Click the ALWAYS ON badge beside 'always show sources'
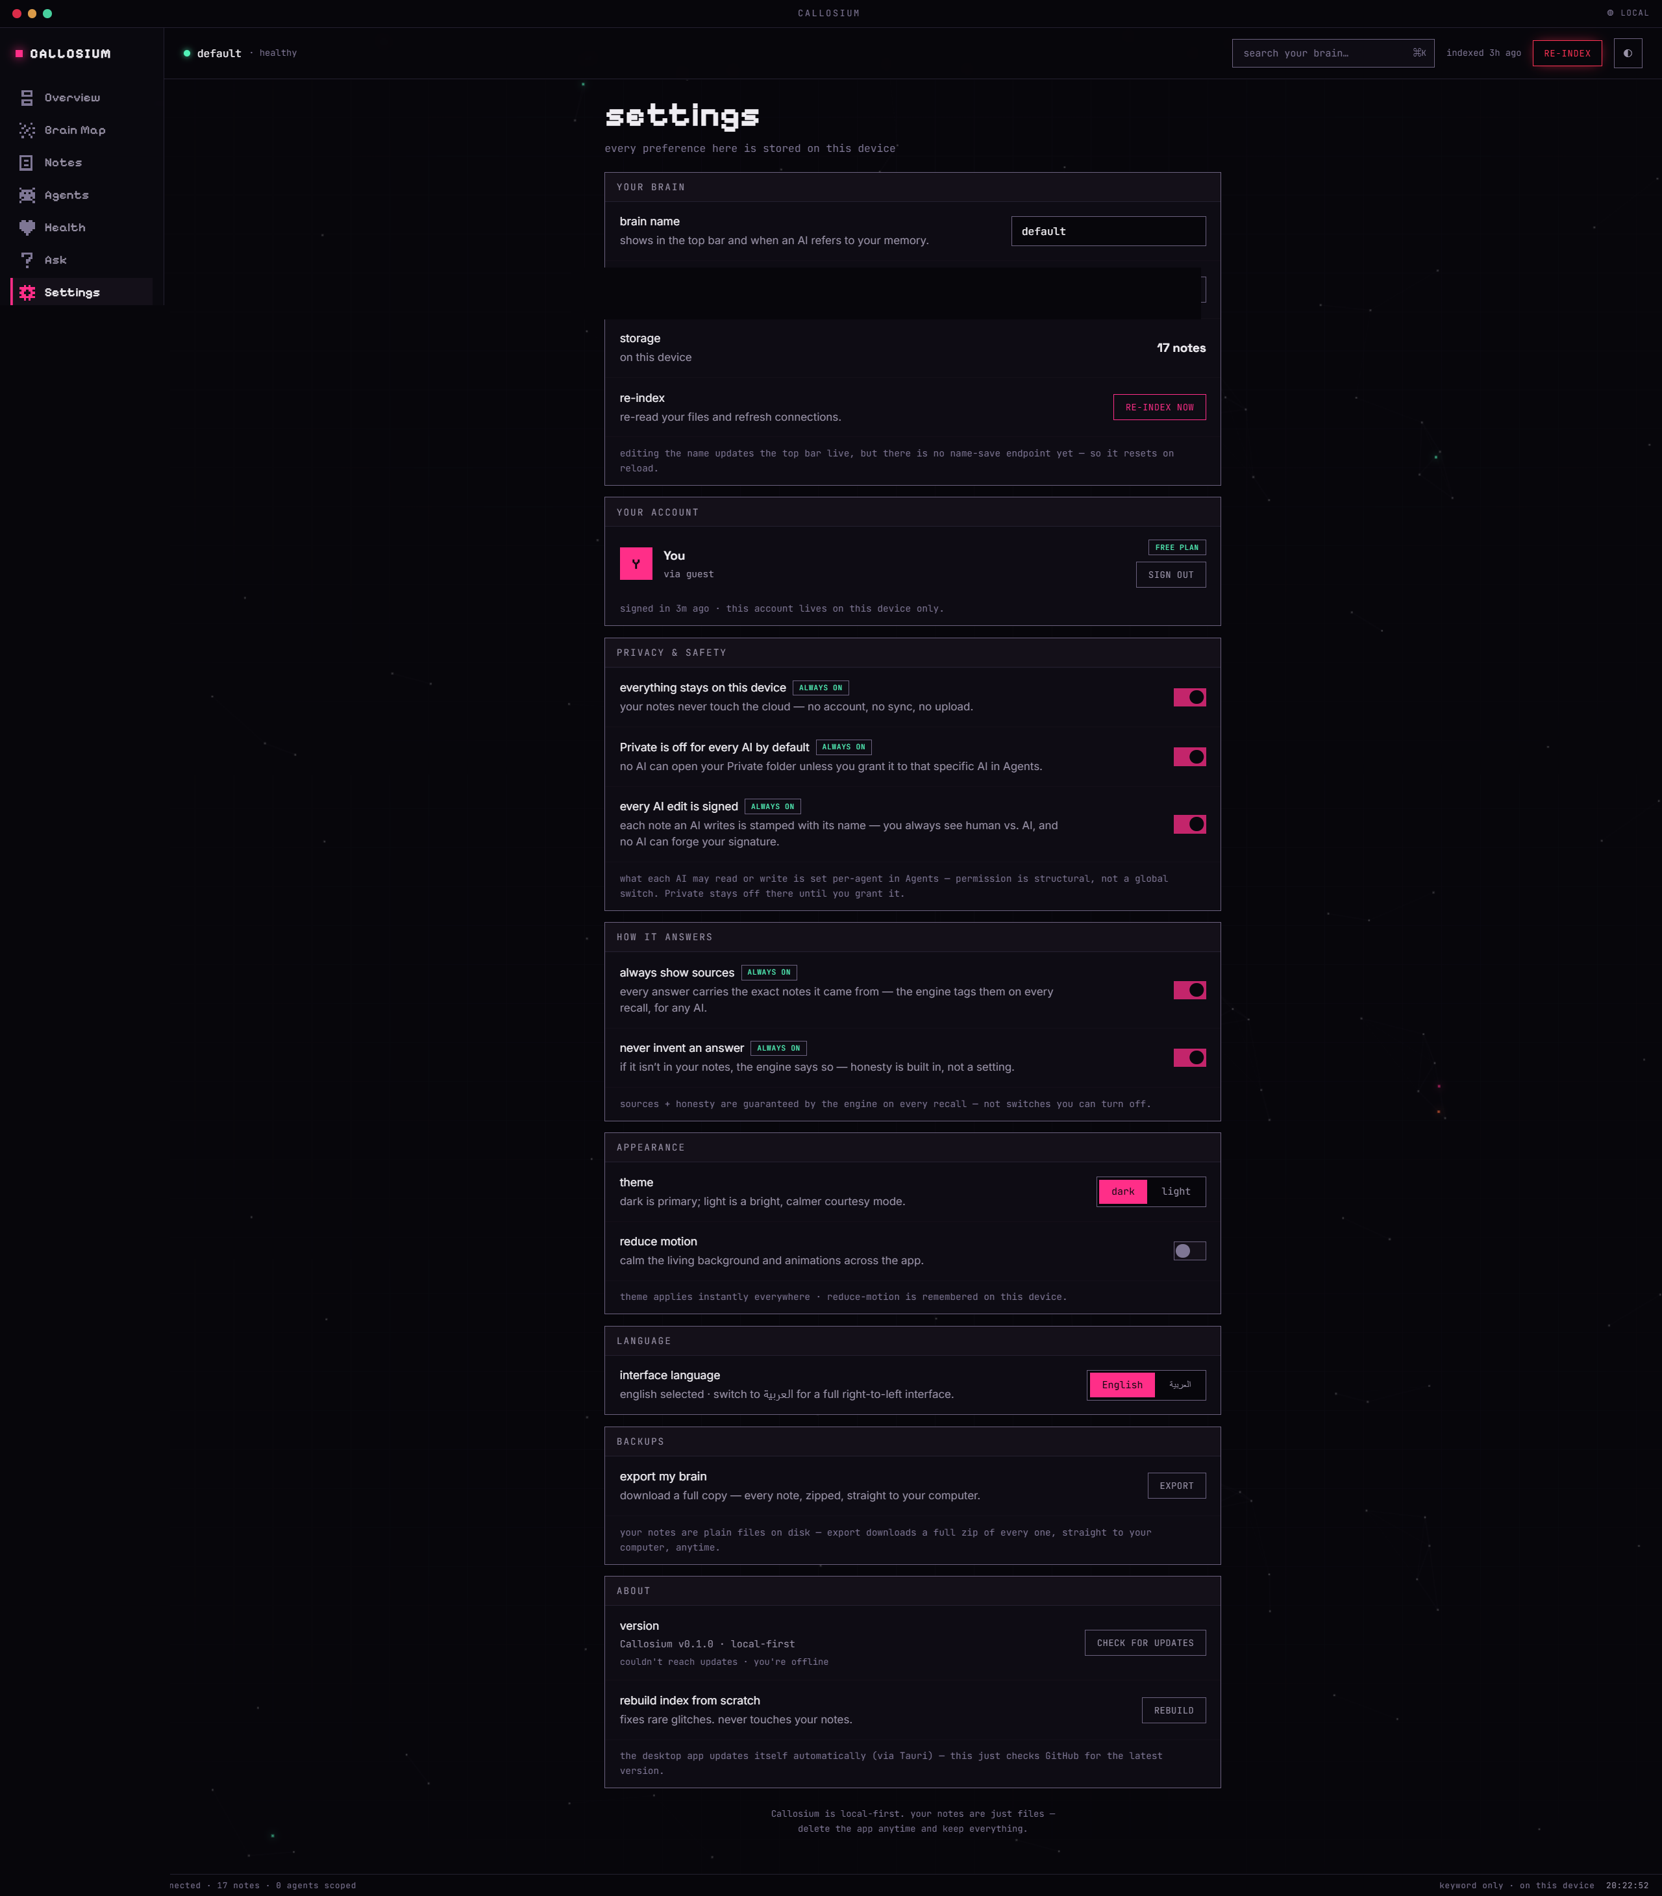Screen dimensions: 1662x1896 769,972
